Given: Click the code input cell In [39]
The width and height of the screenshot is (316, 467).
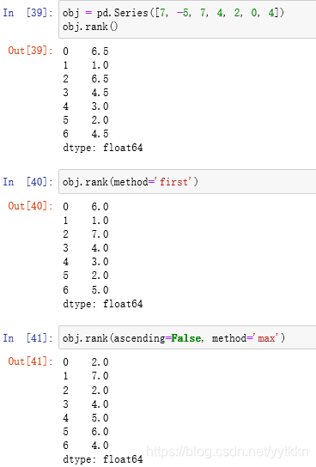Looking at the screenshot, I should click(187, 20).
